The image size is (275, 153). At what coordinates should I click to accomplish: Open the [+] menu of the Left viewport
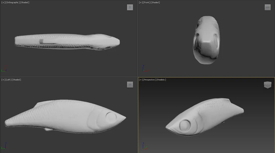3,80
